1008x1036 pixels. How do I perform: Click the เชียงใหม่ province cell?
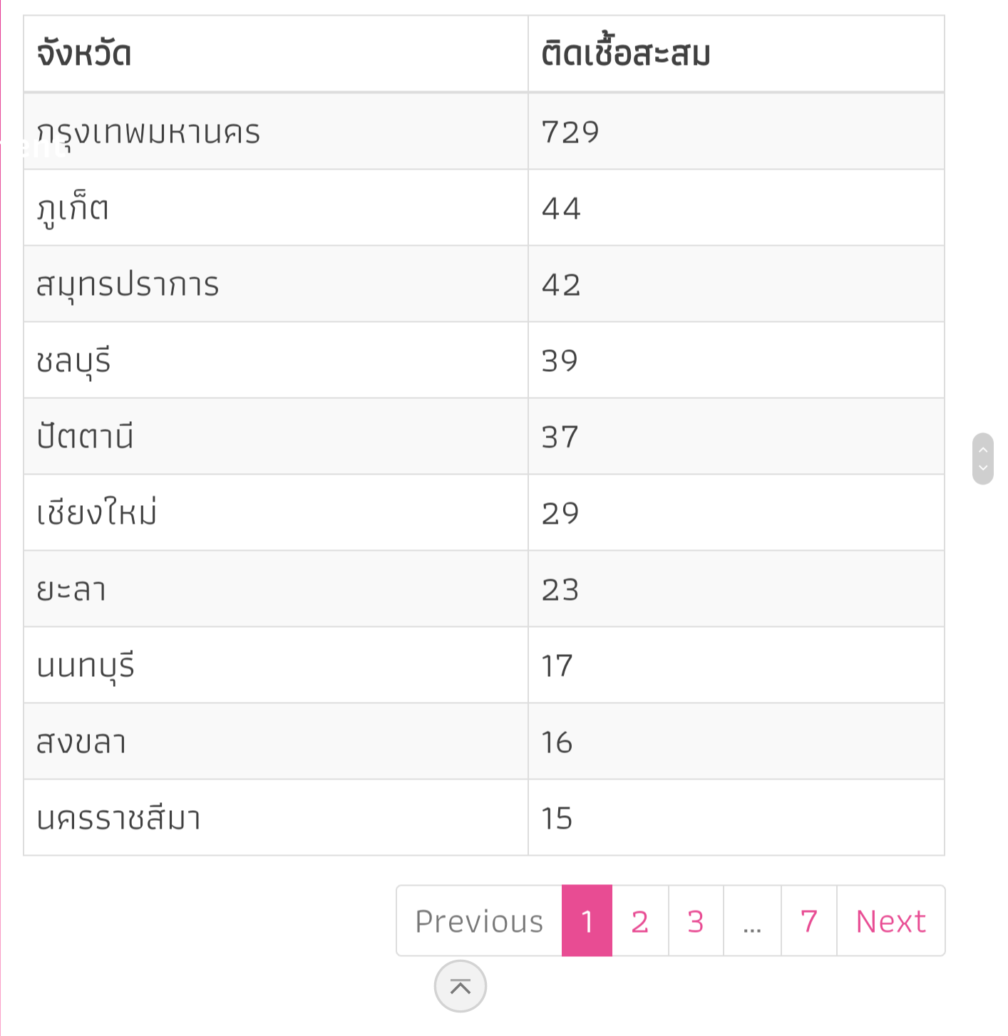click(97, 513)
